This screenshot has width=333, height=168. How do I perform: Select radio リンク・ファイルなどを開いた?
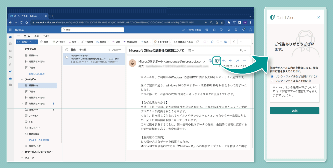272,81
